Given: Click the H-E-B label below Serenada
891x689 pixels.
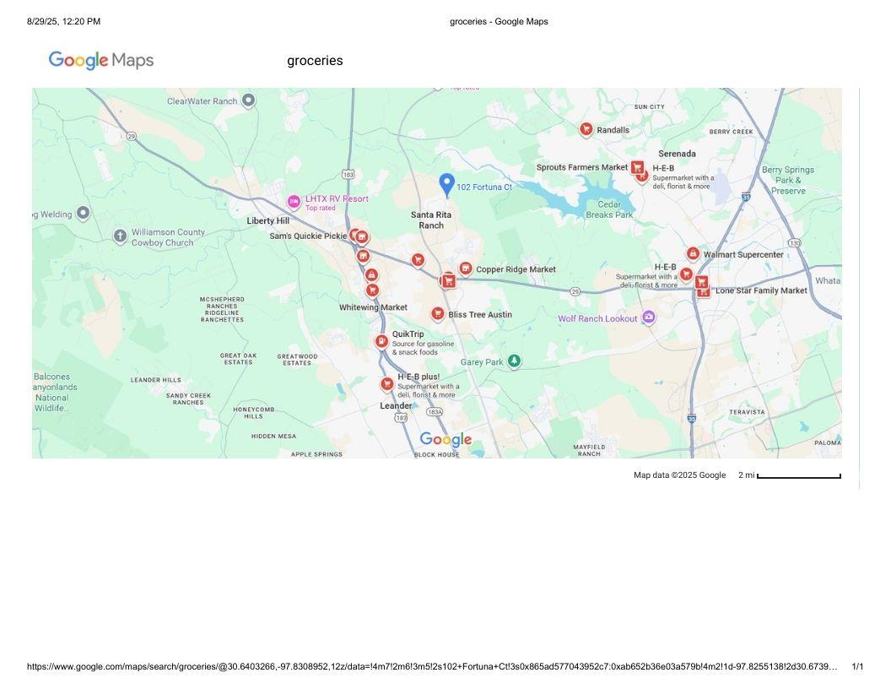Looking at the screenshot, I should (663, 168).
